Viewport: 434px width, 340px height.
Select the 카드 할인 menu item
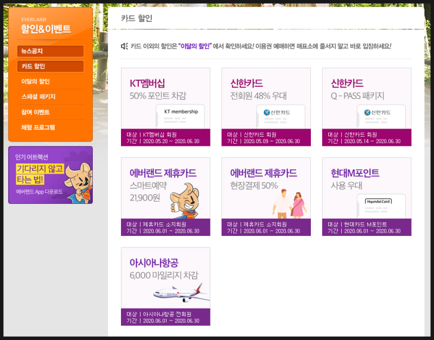50,66
